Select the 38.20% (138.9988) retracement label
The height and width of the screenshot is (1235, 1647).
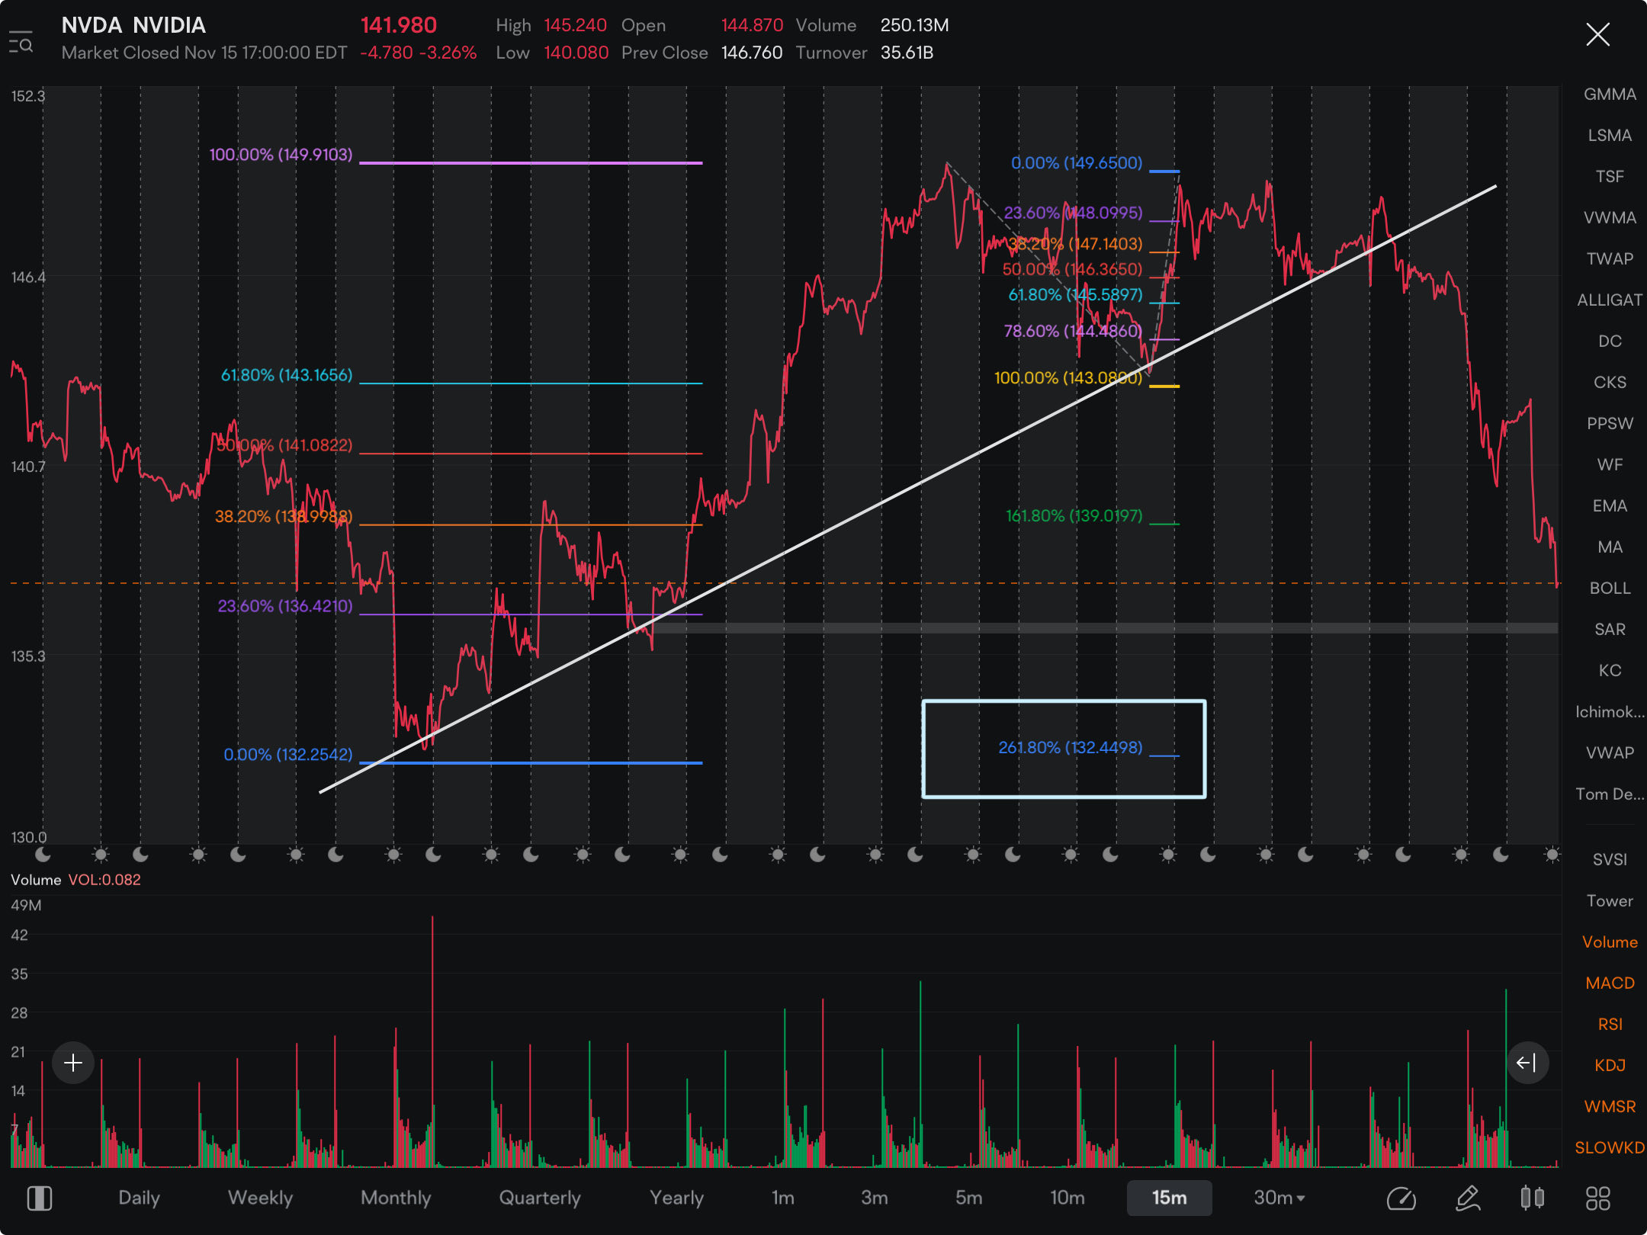tap(283, 516)
